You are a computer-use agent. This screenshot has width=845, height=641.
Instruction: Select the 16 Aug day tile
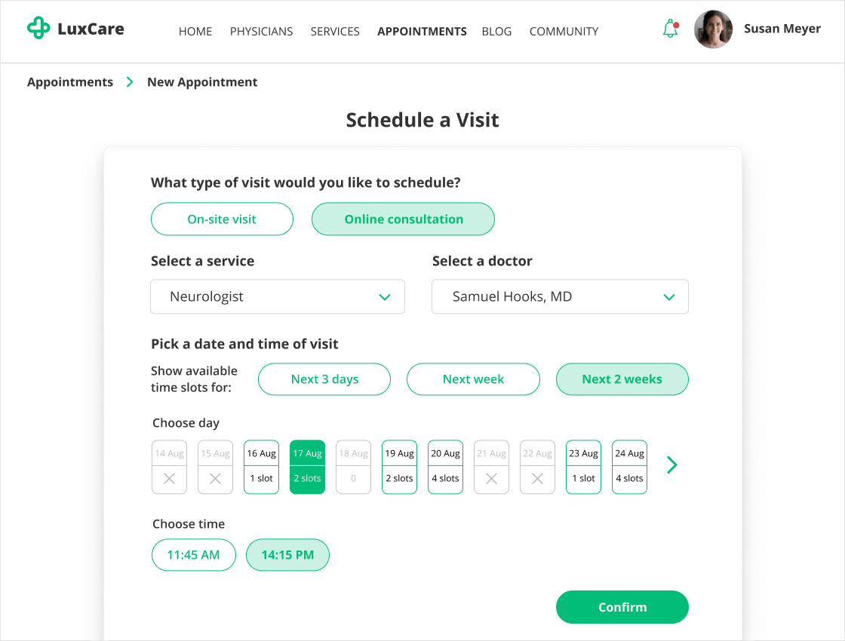tap(261, 467)
